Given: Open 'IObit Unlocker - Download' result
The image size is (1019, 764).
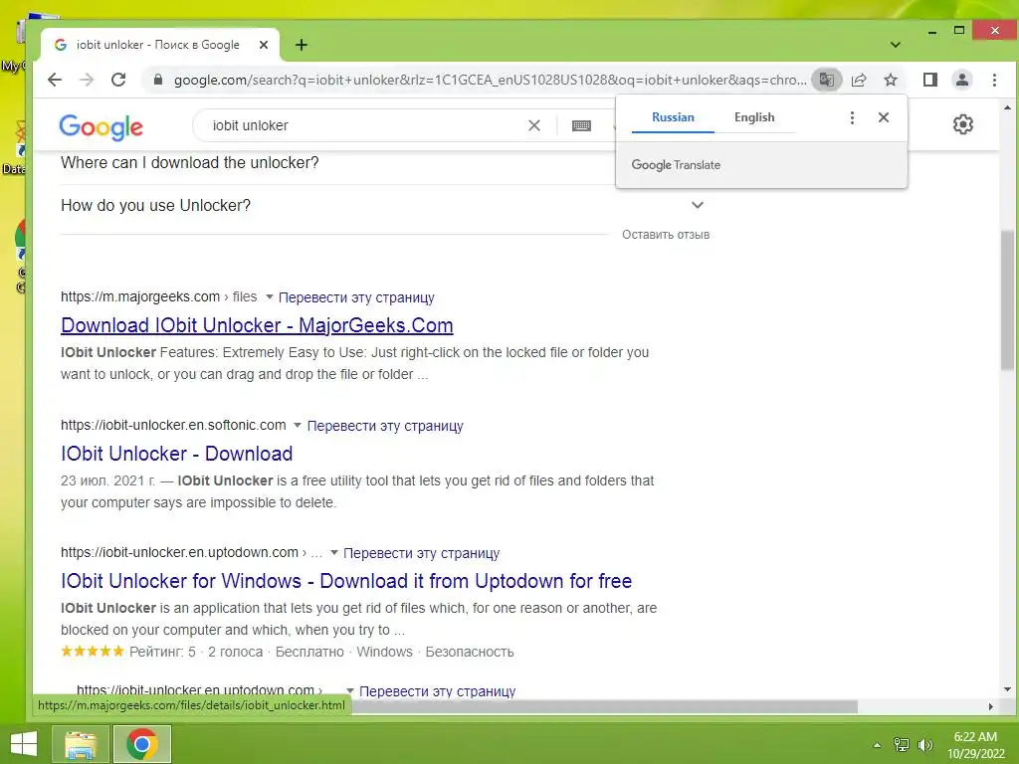Looking at the screenshot, I should click(177, 454).
